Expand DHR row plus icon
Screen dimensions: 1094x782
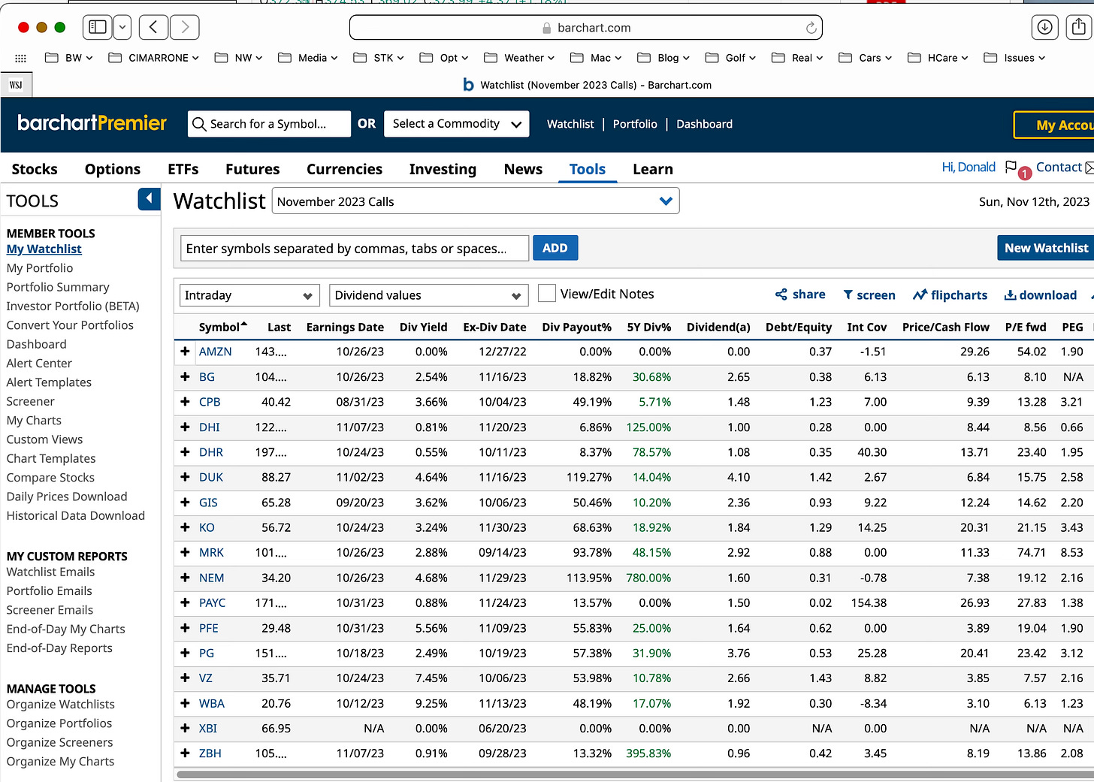click(185, 451)
